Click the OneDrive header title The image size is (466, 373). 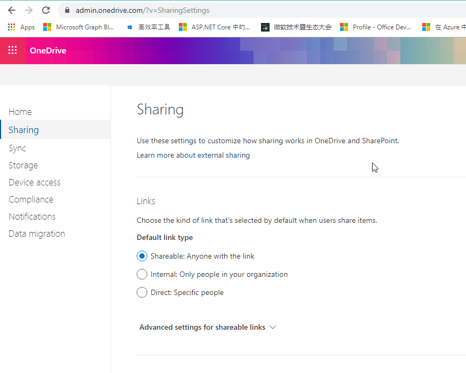pos(48,51)
